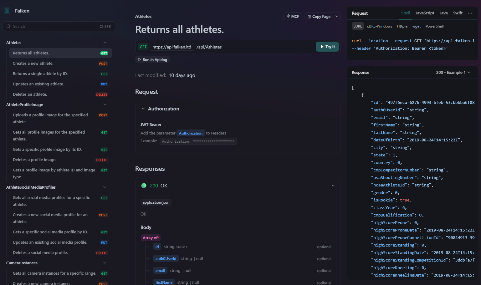
Task: Choose the PowerShell request format
Action: [434, 26]
